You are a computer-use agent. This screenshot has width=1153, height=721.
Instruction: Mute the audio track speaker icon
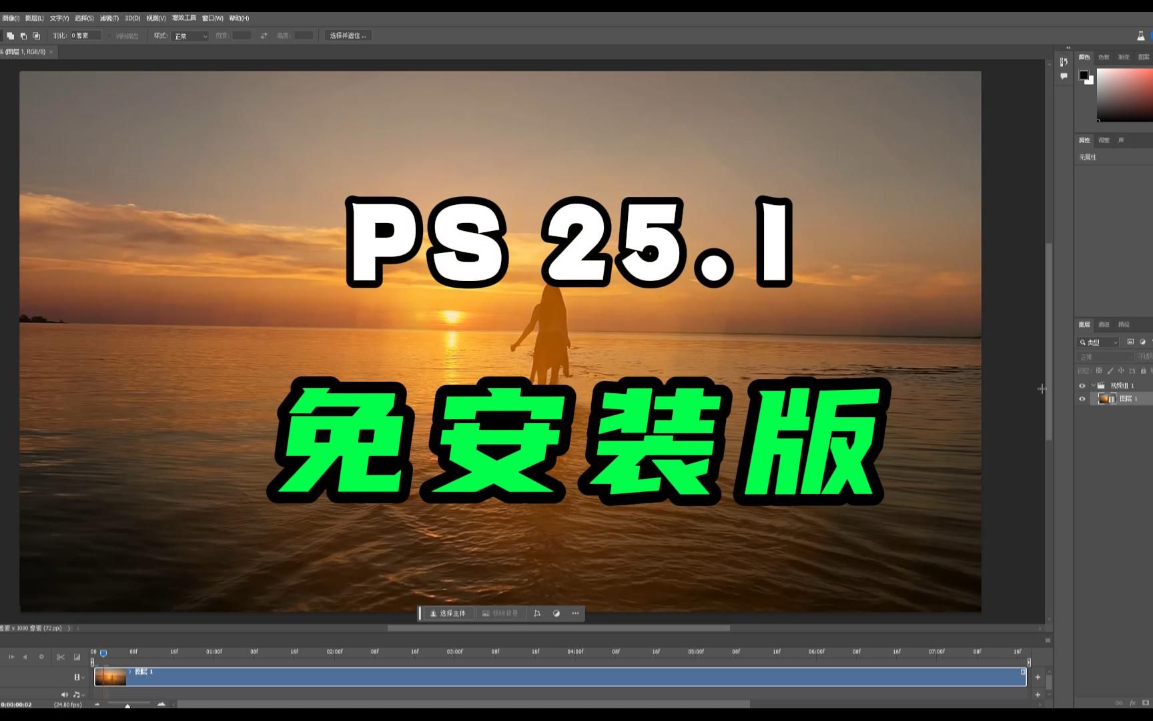point(65,695)
